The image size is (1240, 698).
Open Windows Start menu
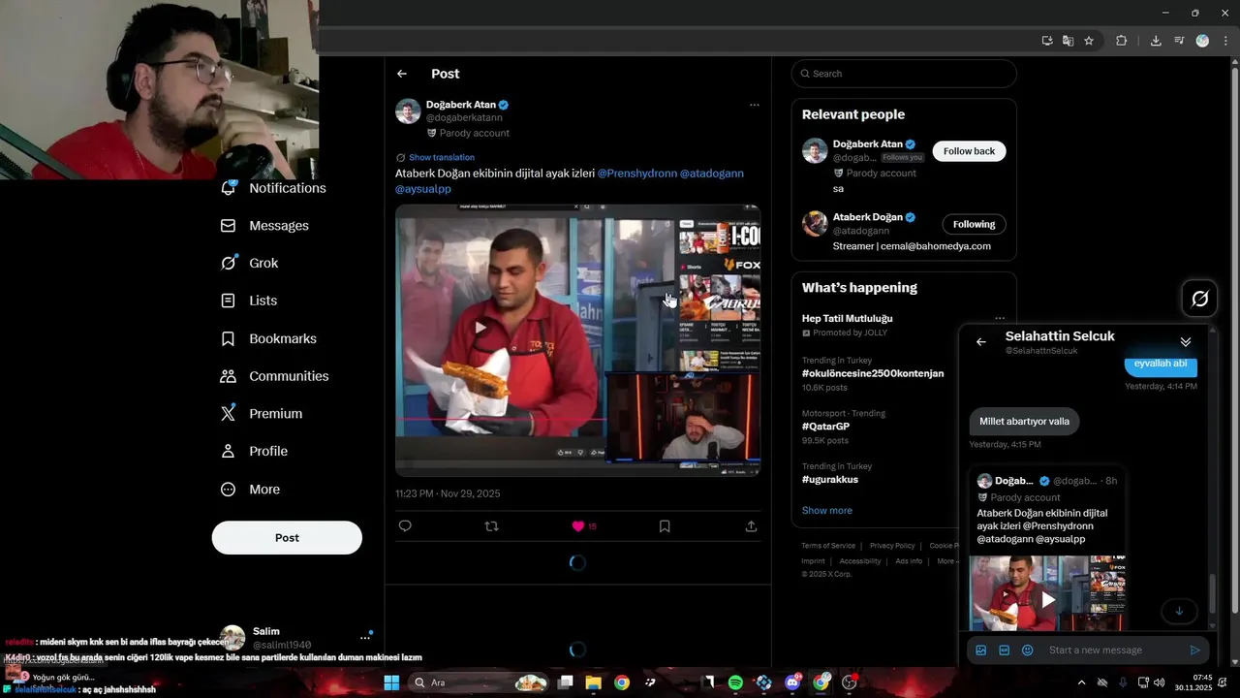coord(391,682)
